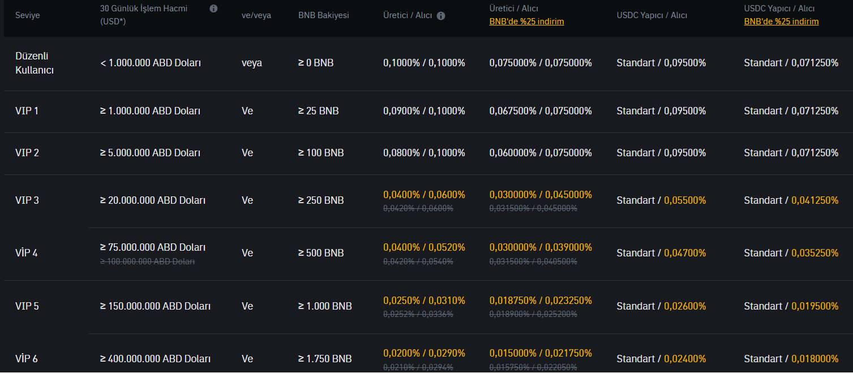
Task: Click the ≥ 75.000.000 ABD Doları volume cell
Action: coord(153,247)
